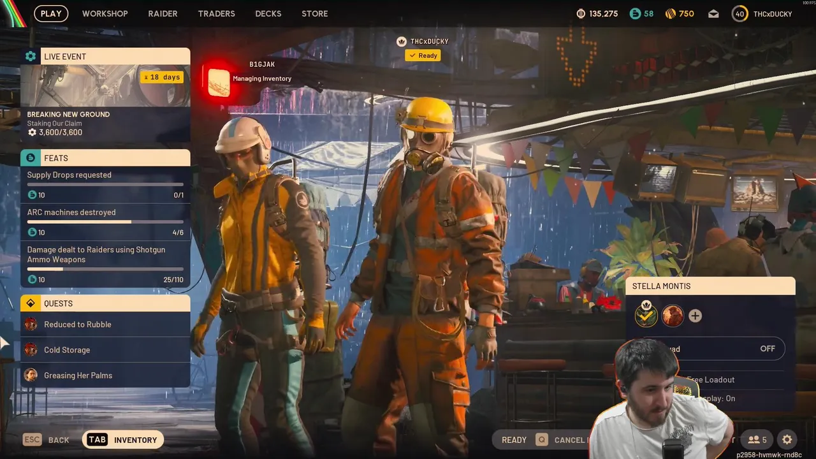Click the coins currency icon
This screenshot has width=816, height=459.
[581, 13]
